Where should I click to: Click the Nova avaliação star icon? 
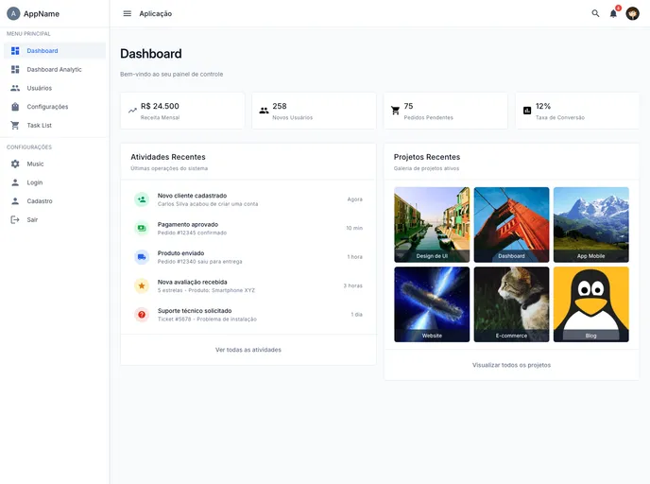point(142,285)
